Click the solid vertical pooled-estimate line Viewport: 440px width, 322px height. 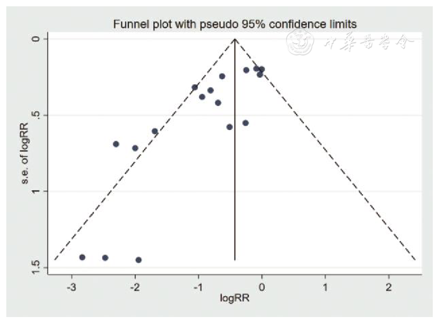[235, 180]
